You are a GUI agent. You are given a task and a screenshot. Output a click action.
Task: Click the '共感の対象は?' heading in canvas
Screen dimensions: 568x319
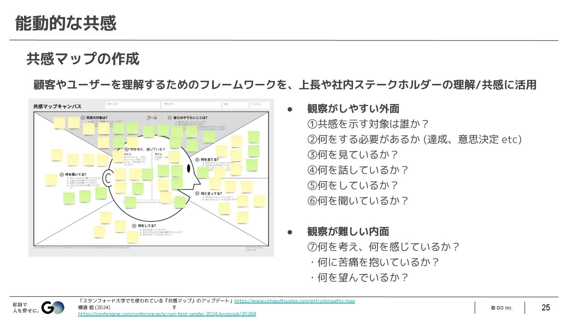pos(97,117)
